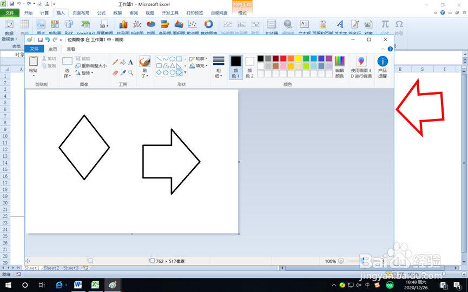
Task: Switch to Paint's View (查看) tab
Action: pos(71,49)
